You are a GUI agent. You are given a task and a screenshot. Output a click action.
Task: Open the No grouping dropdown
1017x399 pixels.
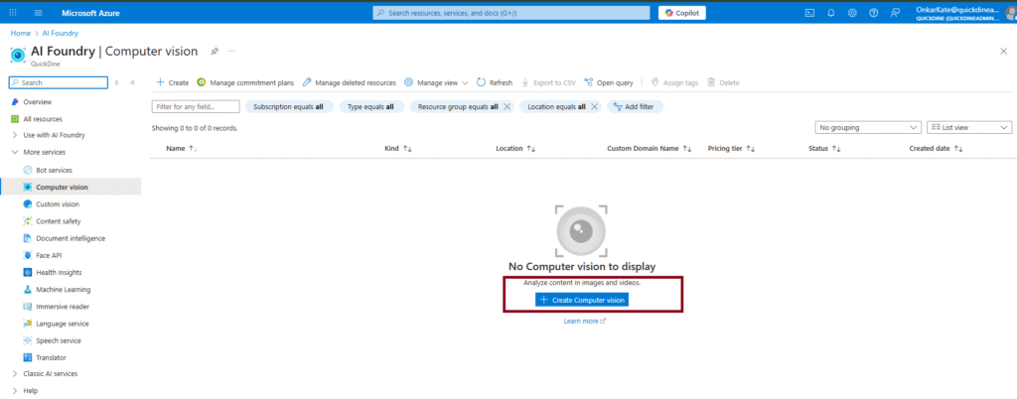pyautogui.click(x=868, y=128)
